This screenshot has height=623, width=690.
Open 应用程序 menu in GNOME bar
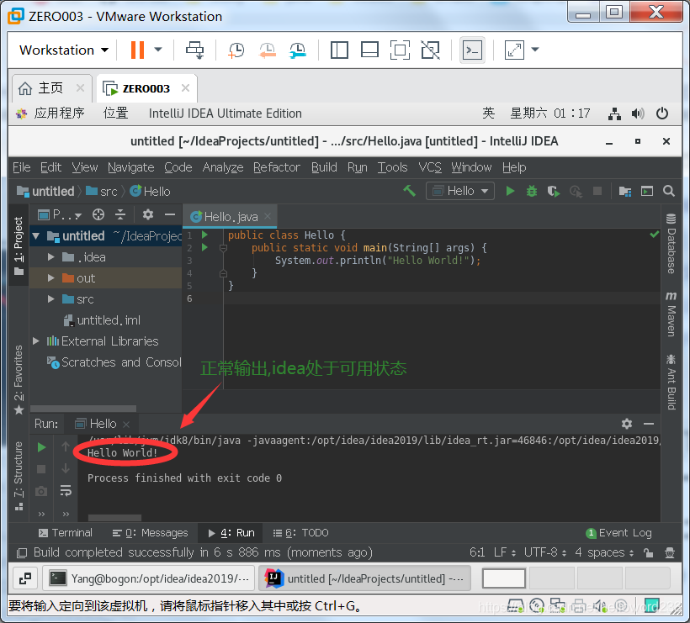point(50,114)
